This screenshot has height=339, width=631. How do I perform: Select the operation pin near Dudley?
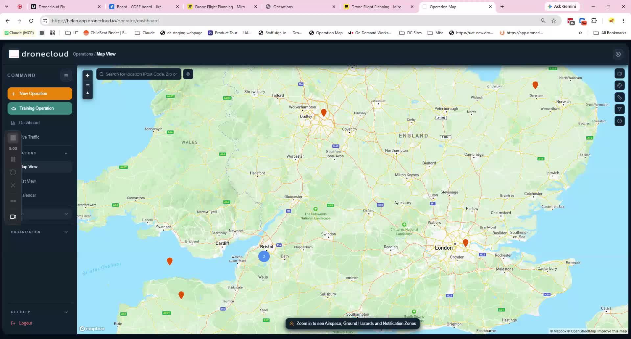pyautogui.click(x=324, y=113)
